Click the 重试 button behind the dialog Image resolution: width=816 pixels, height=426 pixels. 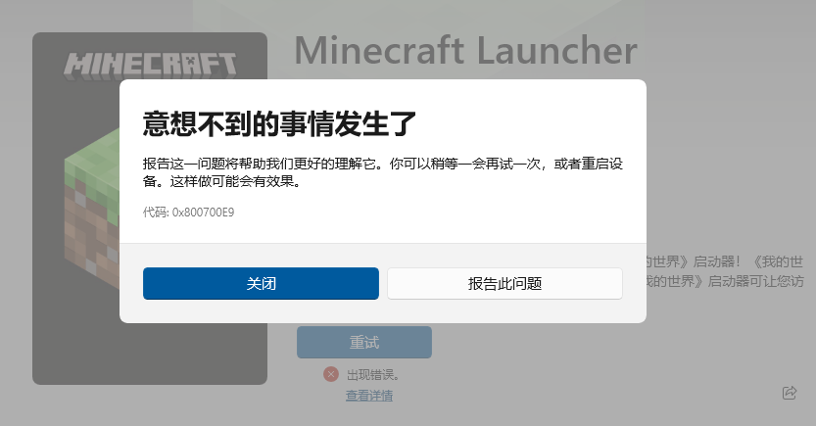(x=364, y=342)
